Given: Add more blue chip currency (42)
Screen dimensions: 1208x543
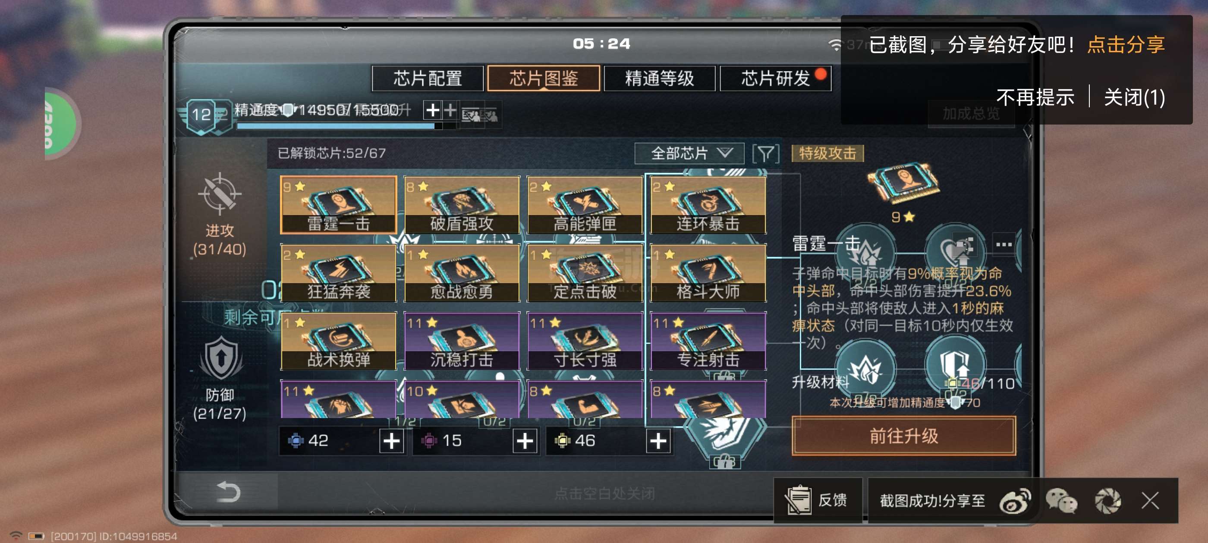Looking at the screenshot, I should 392,440.
